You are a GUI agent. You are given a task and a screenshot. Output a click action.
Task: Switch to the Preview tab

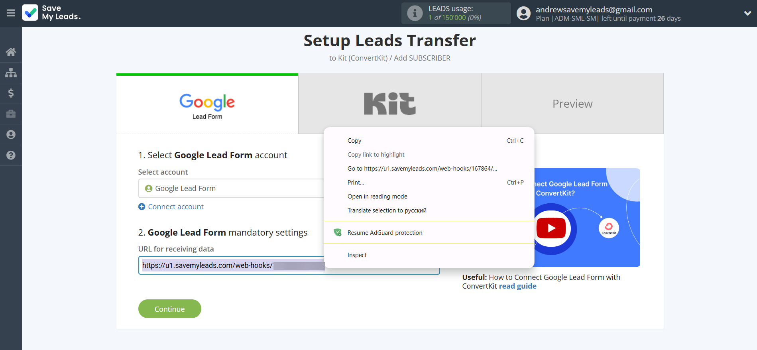click(x=572, y=104)
